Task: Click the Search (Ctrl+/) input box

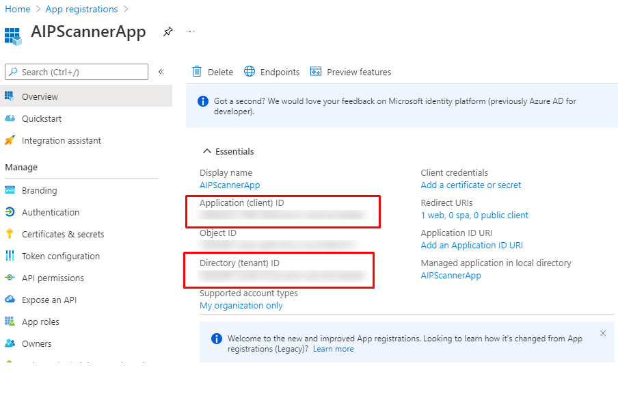Action: (77, 72)
